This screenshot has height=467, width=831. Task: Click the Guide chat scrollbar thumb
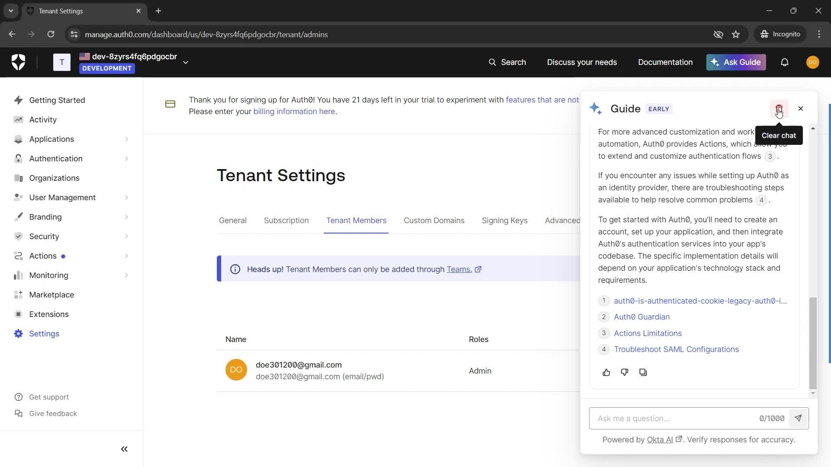coord(813,343)
